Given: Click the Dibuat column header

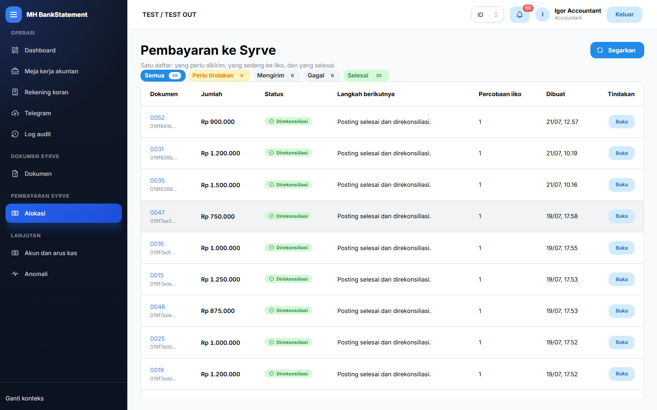Looking at the screenshot, I should tap(556, 94).
